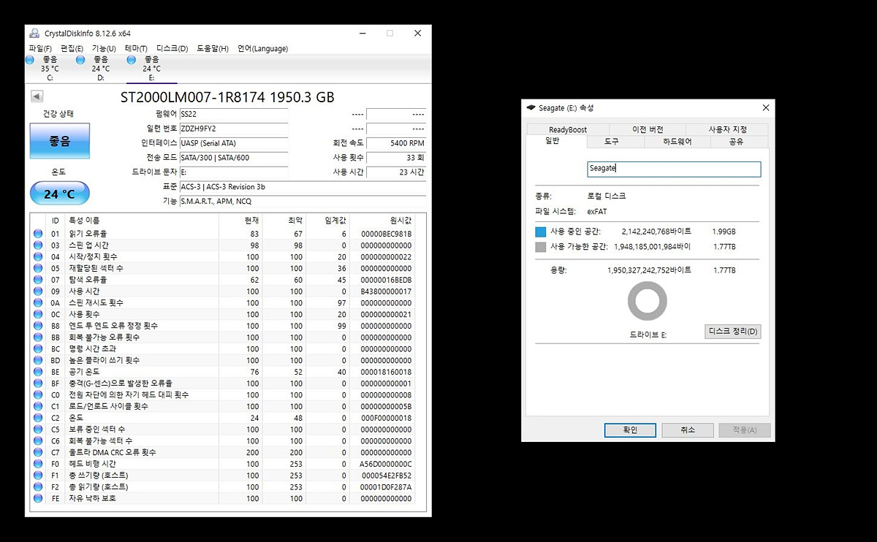This screenshot has height=542, width=877.
Task: Click status orb for 09 사용 시간
Action: (x=38, y=291)
